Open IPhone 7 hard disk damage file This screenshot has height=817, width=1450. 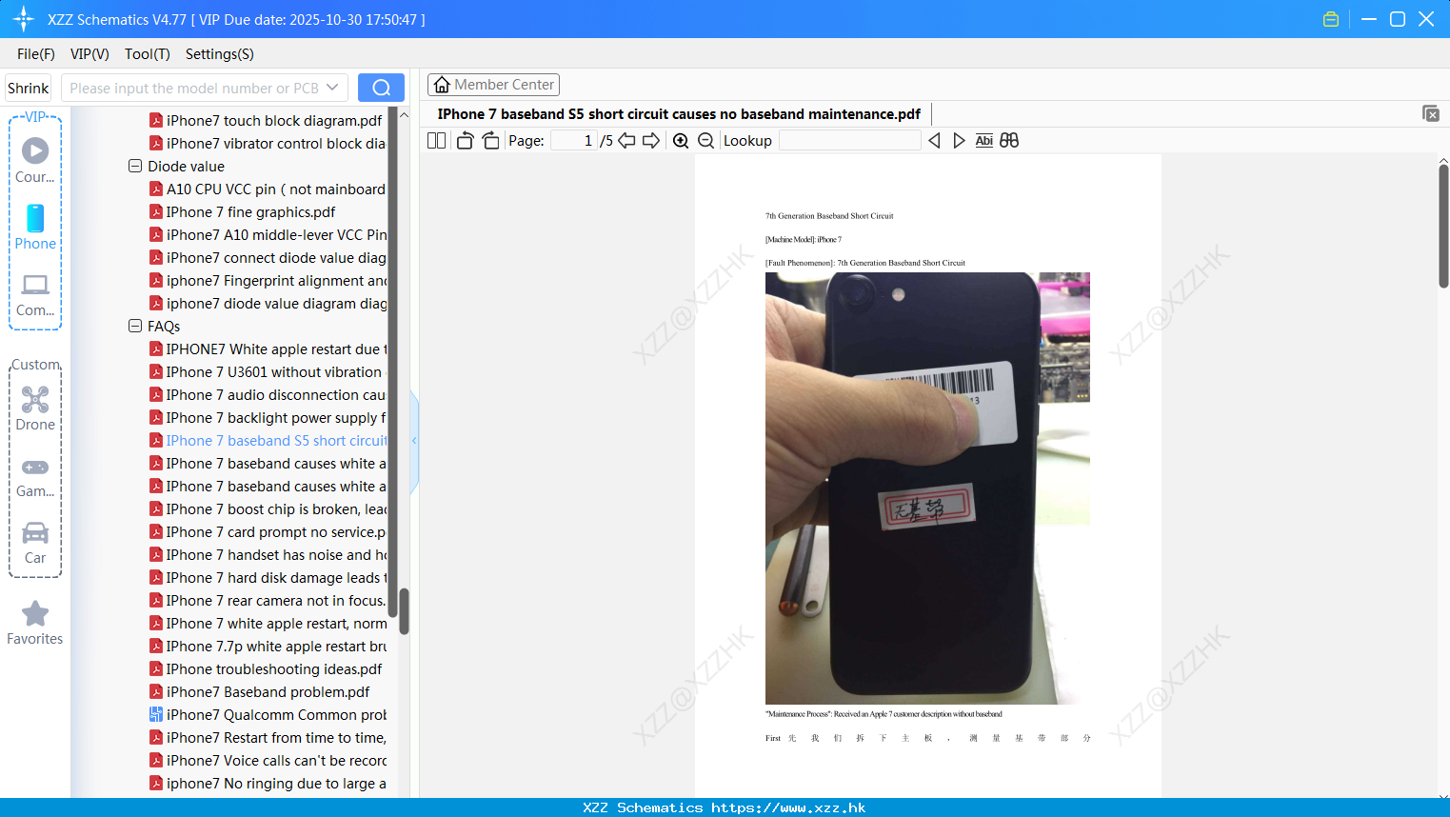(x=268, y=577)
